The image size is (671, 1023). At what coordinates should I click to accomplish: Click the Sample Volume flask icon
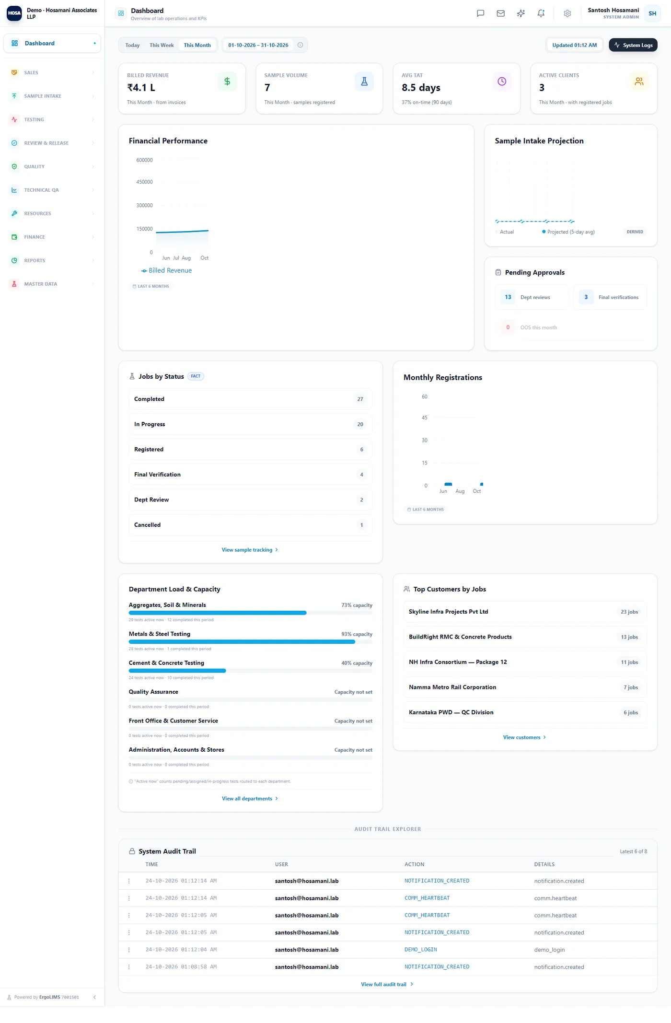tap(364, 81)
